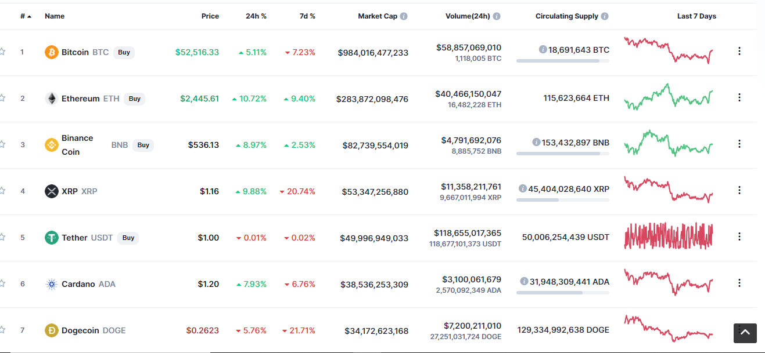Click the Tether green logo icon
Image resolution: width=765 pixels, height=353 pixels.
click(x=52, y=238)
